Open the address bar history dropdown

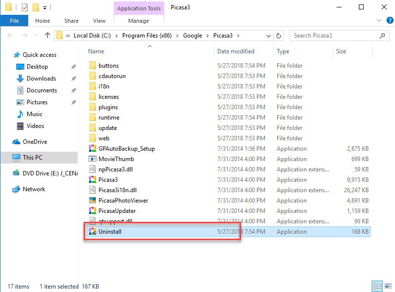click(269, 36)
